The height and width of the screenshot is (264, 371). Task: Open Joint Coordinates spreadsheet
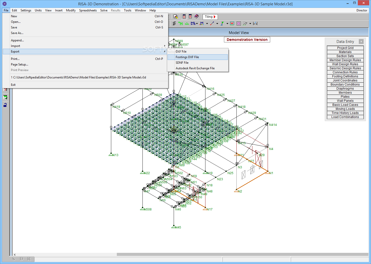pyautogui.click(x=345, y=80)
